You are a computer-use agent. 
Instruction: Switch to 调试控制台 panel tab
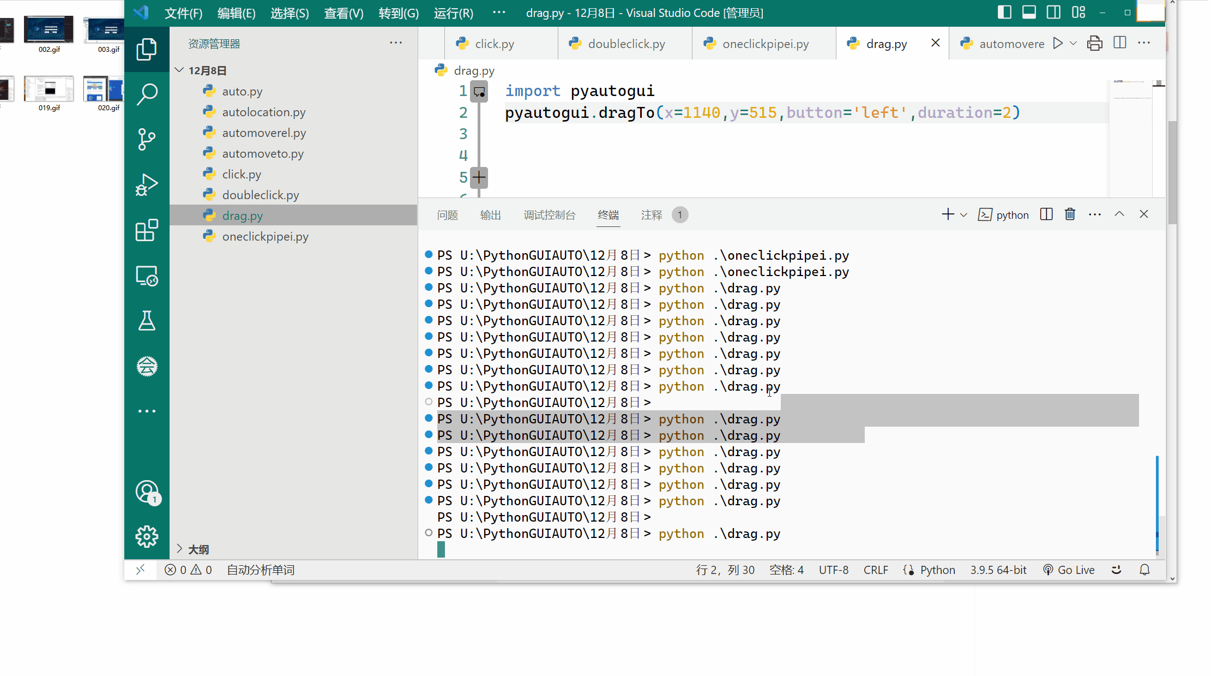(549, 215)
